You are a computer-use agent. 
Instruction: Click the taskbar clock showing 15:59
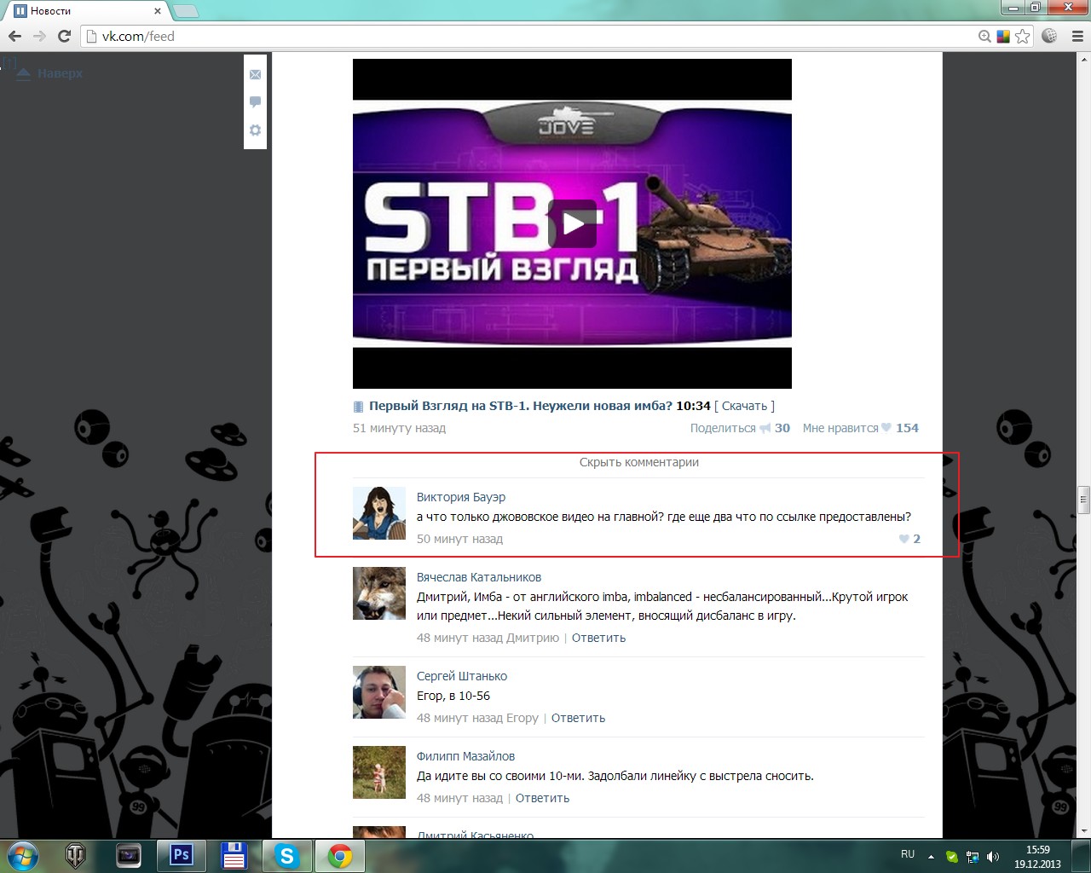(1037, 856)
